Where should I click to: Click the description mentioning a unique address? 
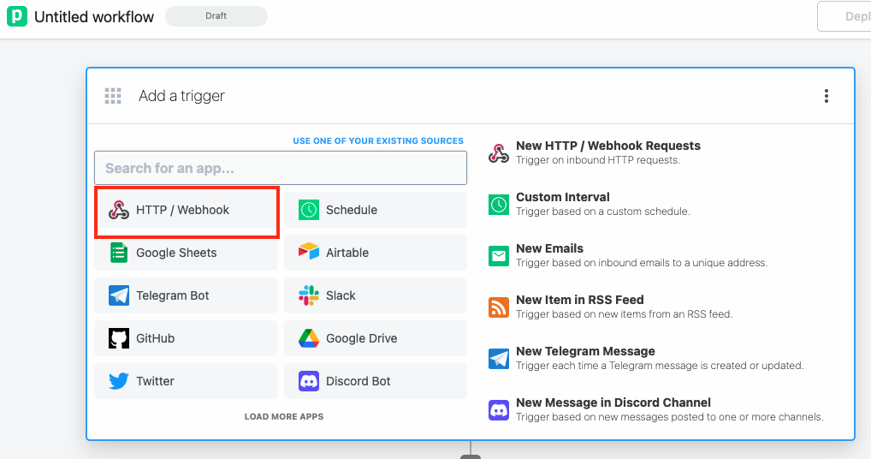[x=642, y=263]
